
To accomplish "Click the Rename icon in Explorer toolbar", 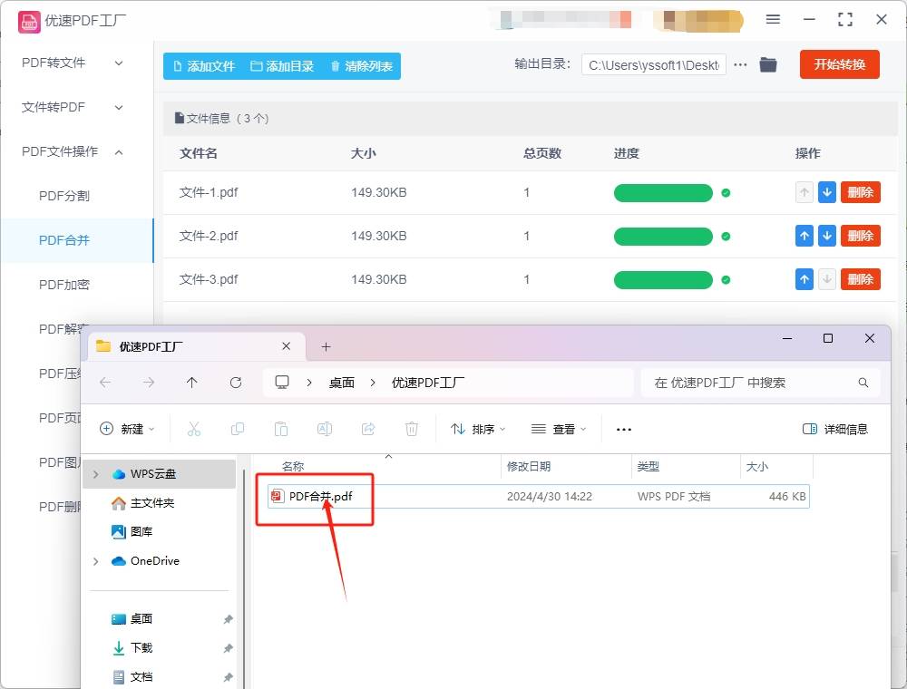I will coord(325,429).
